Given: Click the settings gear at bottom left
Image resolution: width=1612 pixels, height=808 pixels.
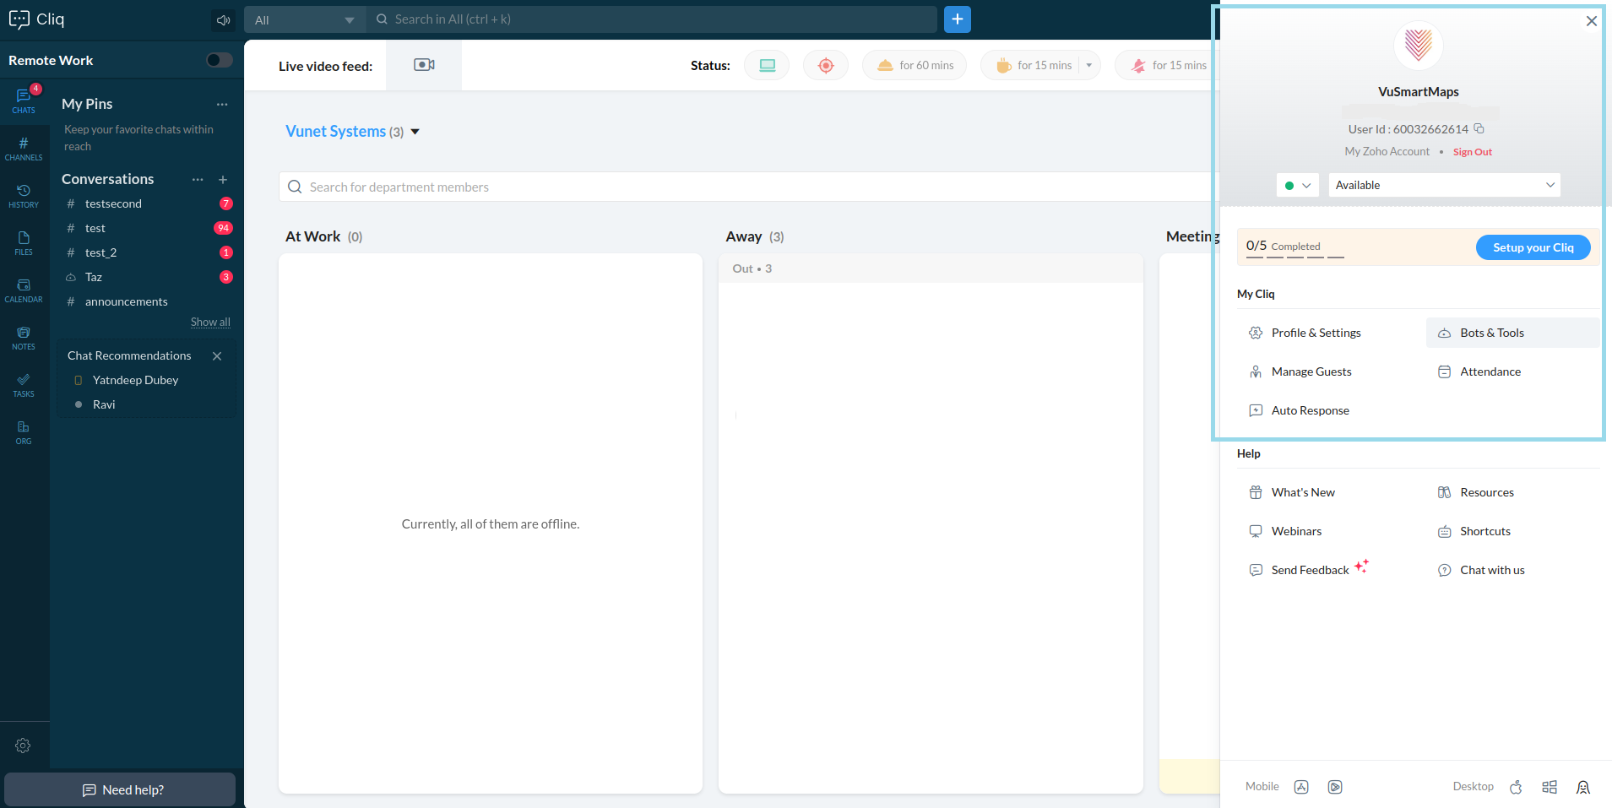Looking at the screenshot, I should click(23, 746).
